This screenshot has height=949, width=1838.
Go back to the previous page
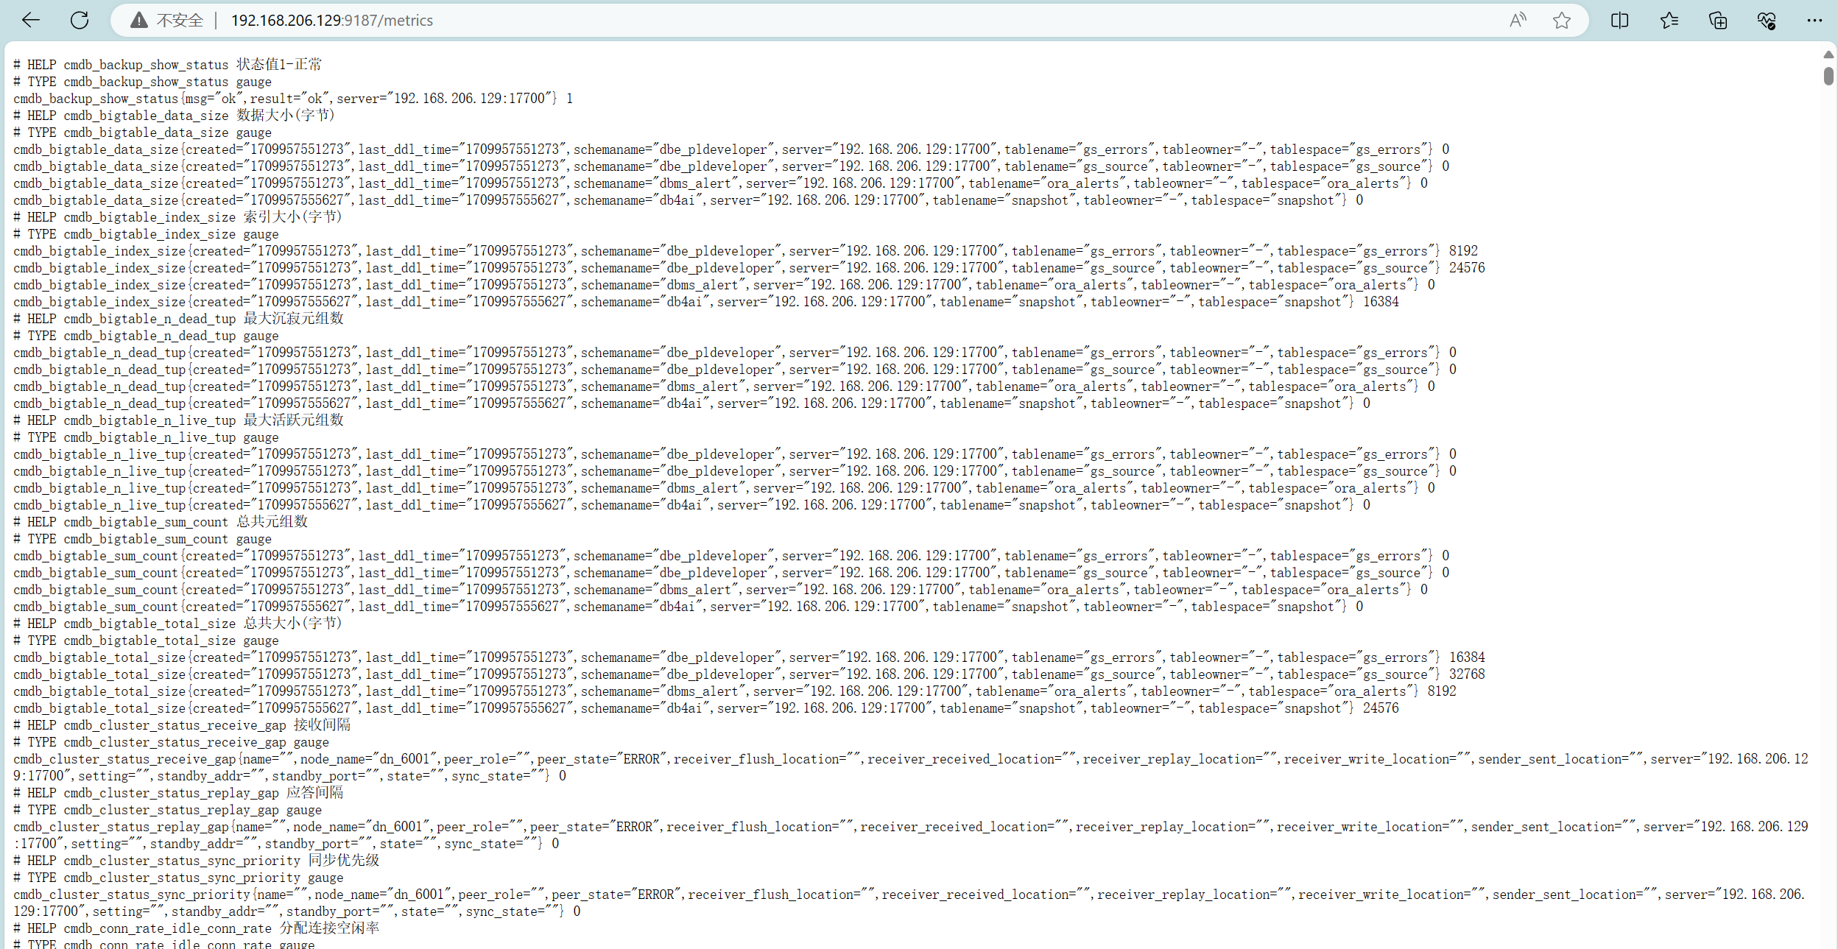click(30, 20)
